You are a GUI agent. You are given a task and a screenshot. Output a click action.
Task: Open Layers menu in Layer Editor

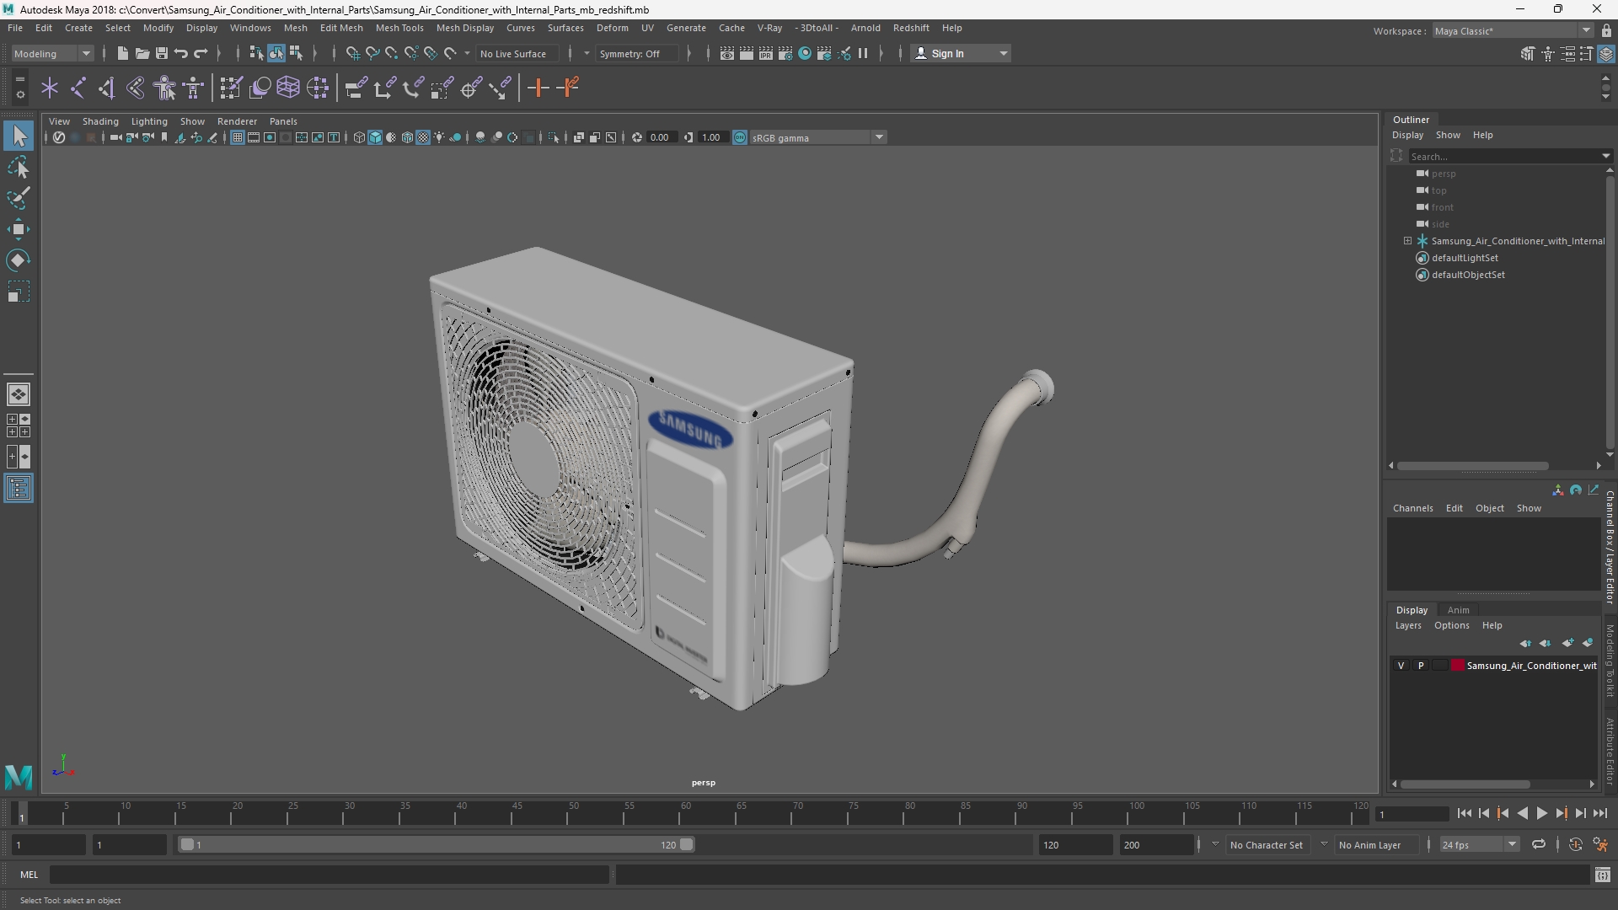(1407, 625)
